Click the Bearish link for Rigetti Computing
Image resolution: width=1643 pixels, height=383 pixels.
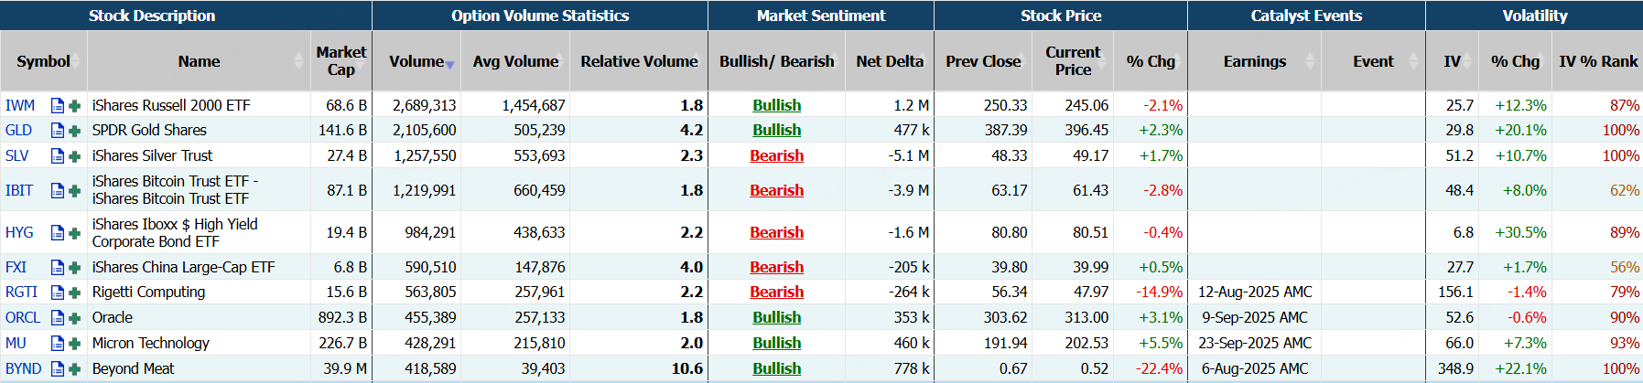pyautogui.click(x=776, y=293)
